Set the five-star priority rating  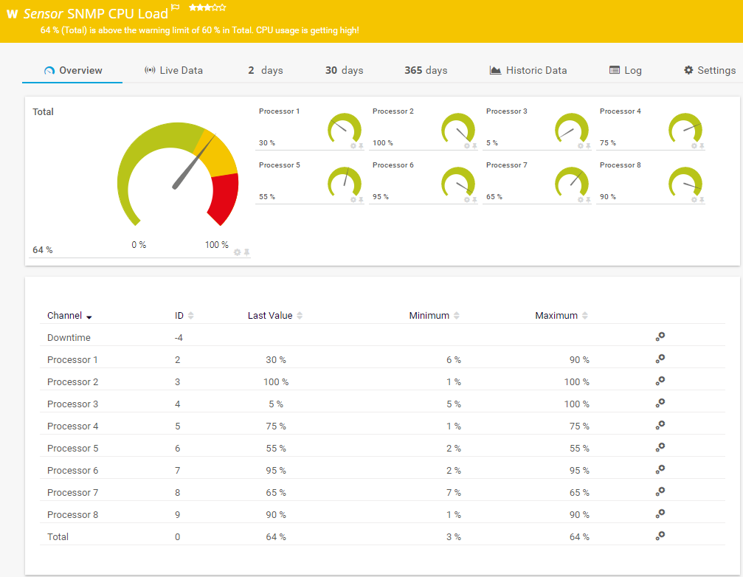click(x=223, y=7)
